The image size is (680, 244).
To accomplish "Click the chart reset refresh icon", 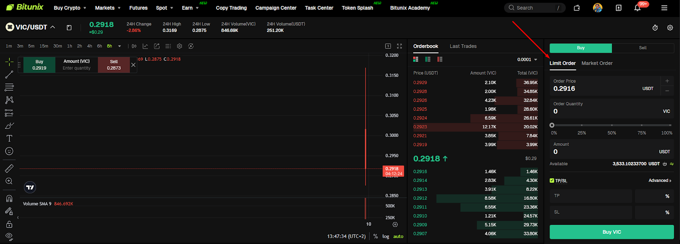I will (191, 46).
